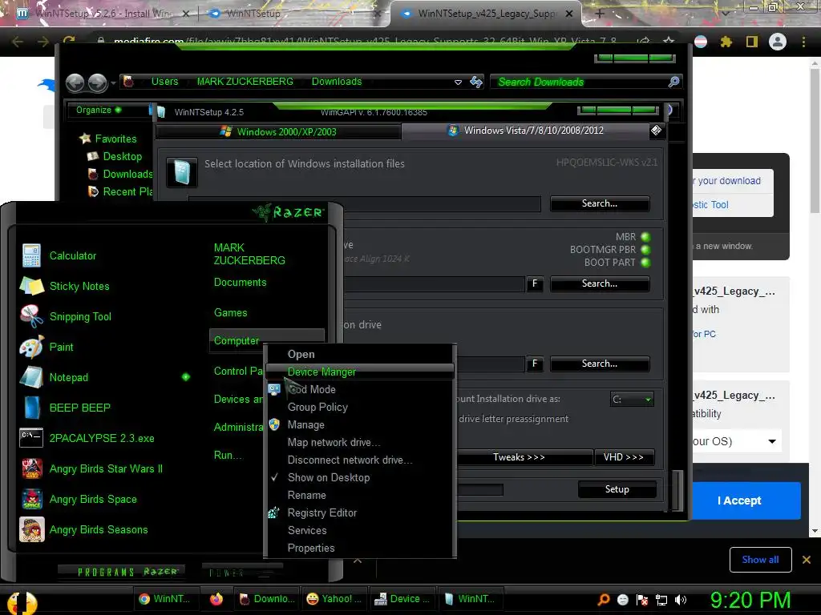Open the C: drive letter combo box

pos(632,400)
